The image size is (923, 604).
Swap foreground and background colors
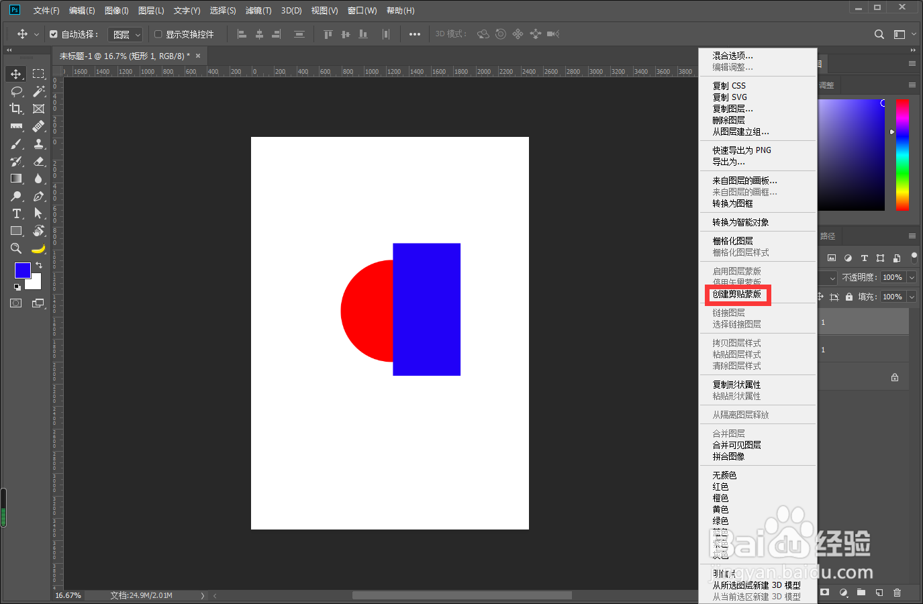pos(39,265)
